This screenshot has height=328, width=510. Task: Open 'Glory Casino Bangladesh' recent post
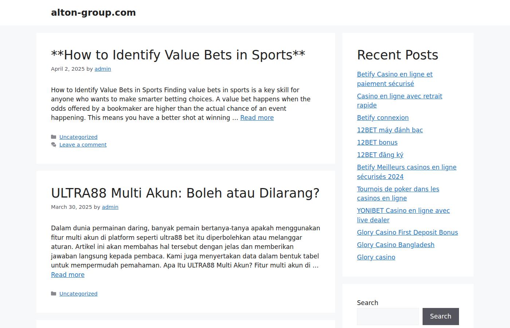[x=396, y=245]
